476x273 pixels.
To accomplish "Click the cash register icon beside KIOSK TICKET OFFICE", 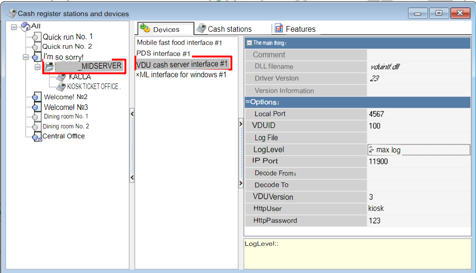I will [x=61, y=87].
